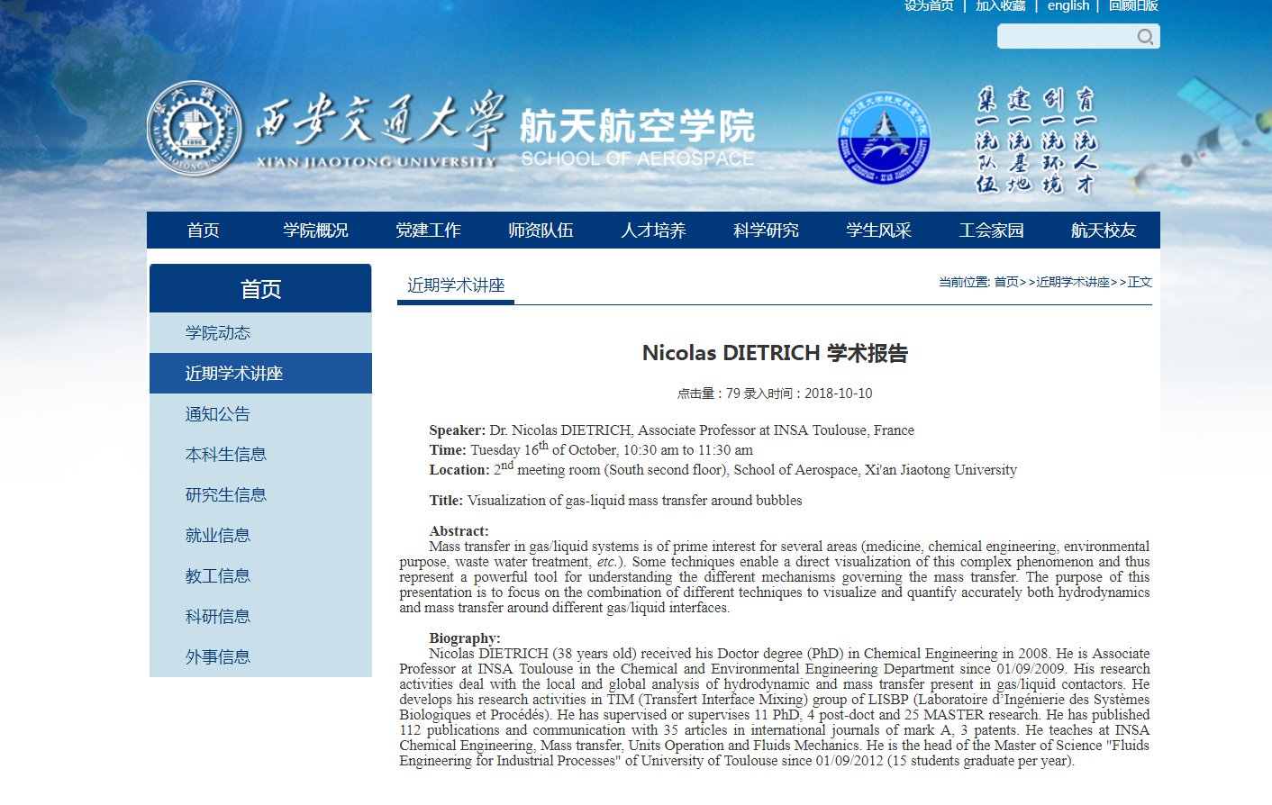The width and height of the screenshot is (1272, 805).
Task: Open the 师资队伍 navigation menu
Action: coord(541,231)
